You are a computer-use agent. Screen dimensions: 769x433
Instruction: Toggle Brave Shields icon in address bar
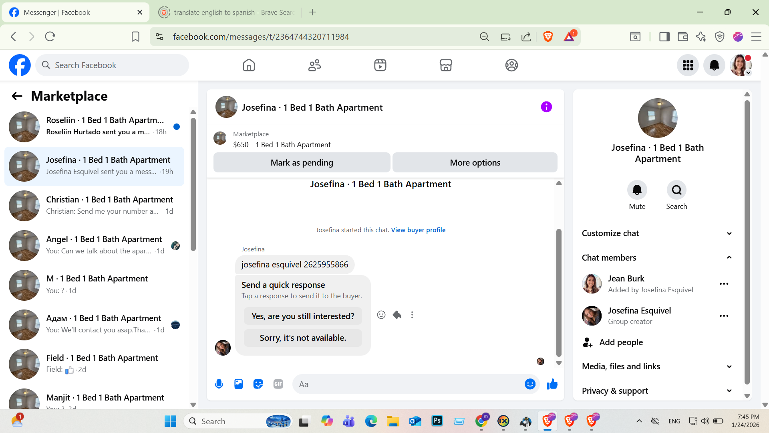(548, 37)
